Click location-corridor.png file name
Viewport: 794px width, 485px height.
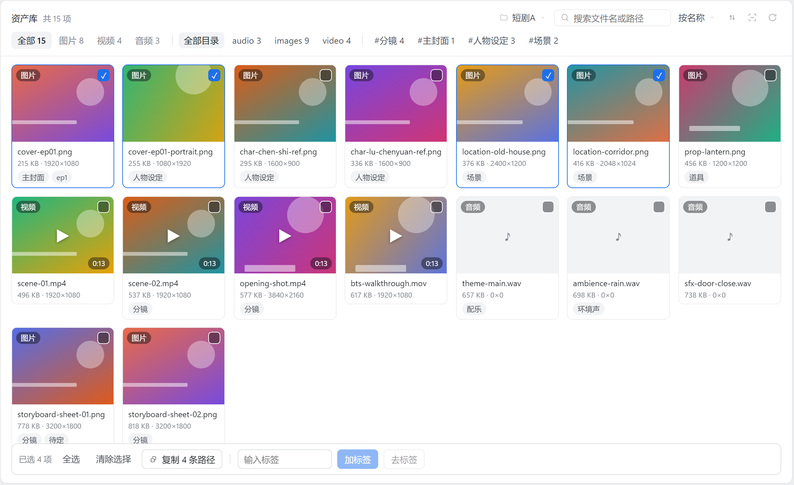(611, 152)
